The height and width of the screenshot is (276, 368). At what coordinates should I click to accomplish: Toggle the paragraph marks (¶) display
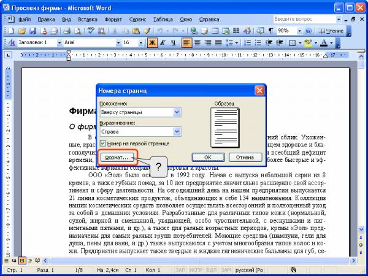271,31
